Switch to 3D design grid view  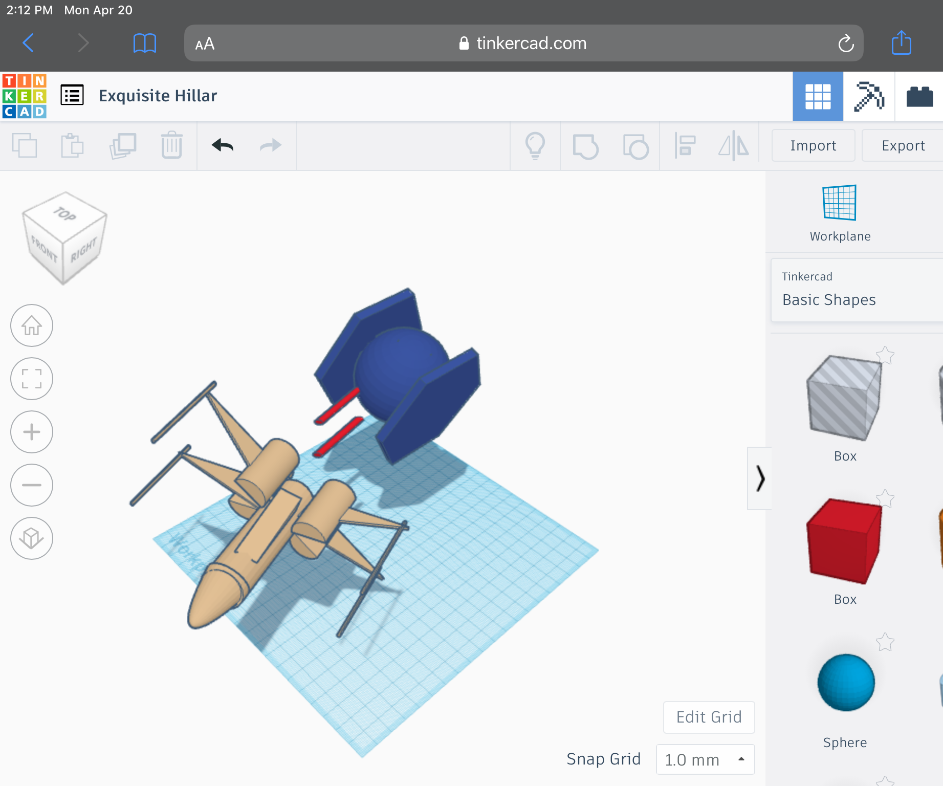click(818, 96)
